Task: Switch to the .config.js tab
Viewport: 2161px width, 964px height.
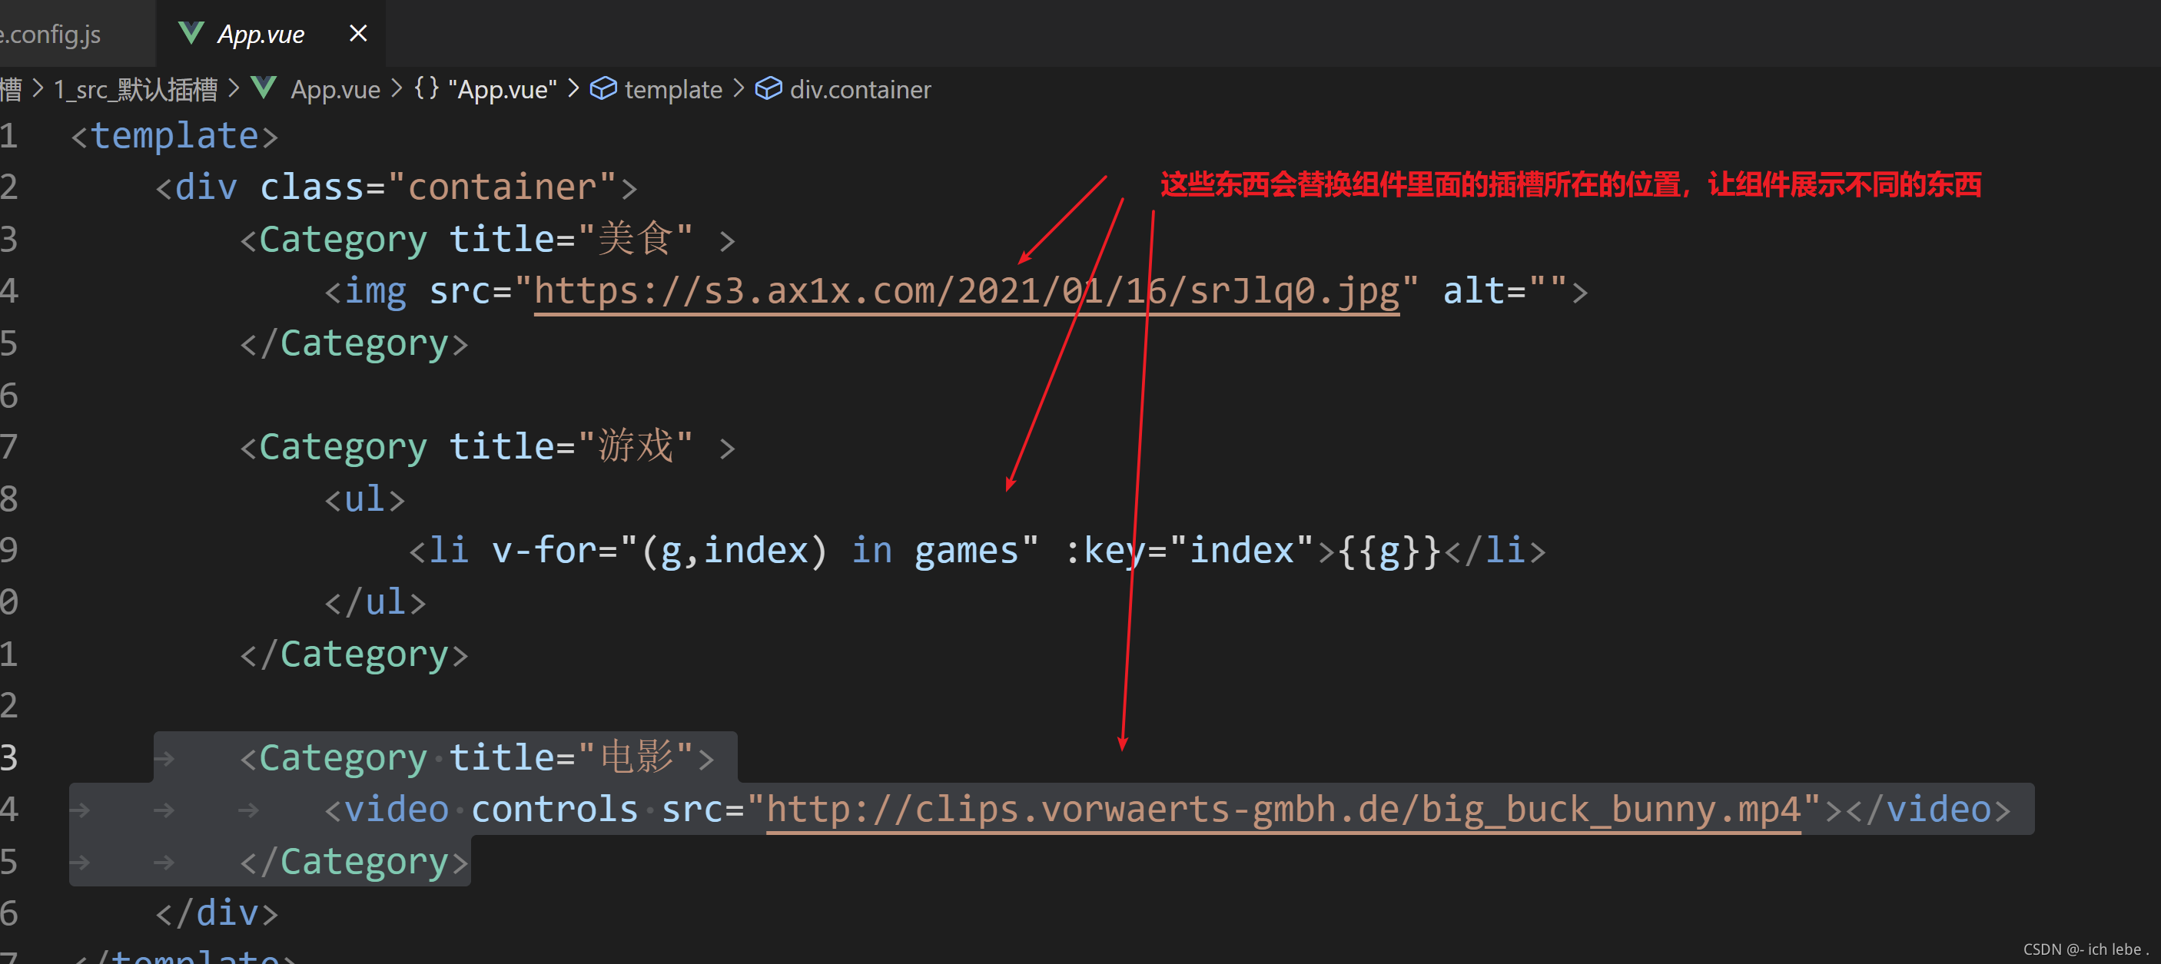Action: (x=50, y=35)
